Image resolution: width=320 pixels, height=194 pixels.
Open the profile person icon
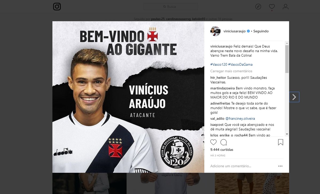click(x=286, y=7)
